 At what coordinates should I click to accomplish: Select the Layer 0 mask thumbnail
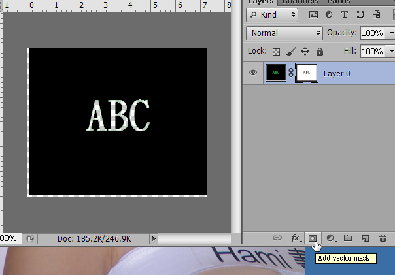click(x=307, y=73)
